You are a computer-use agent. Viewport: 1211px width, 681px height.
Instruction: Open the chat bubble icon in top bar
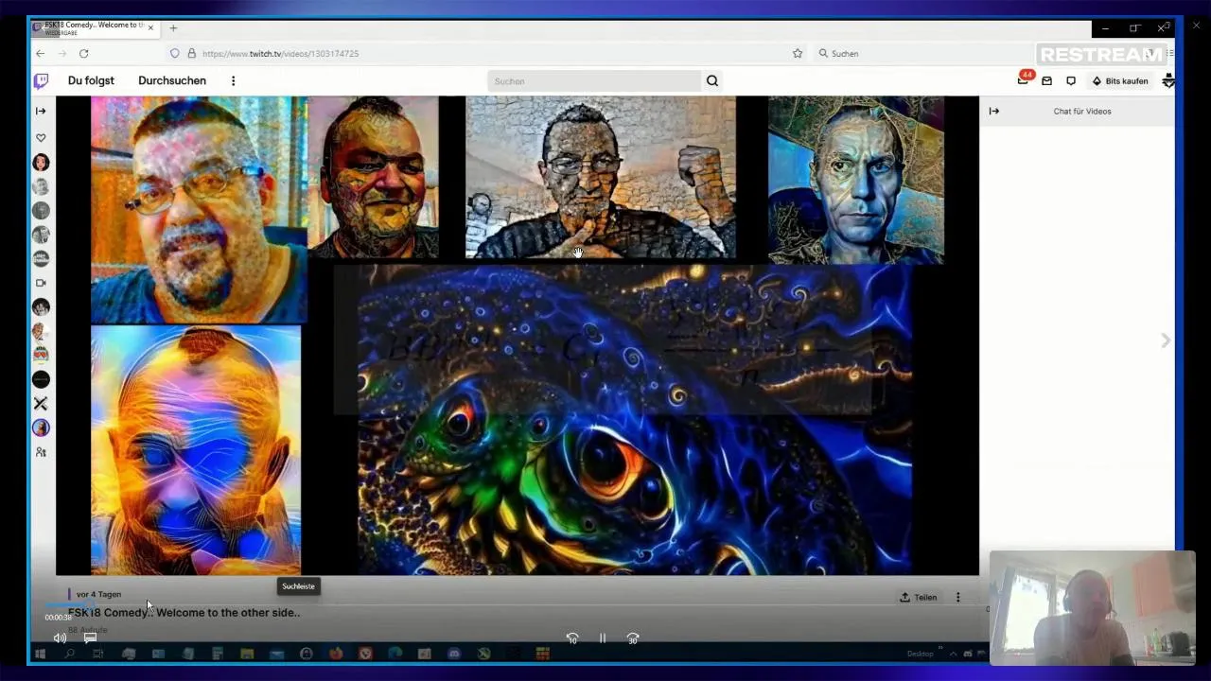[x=1071, y=81]
